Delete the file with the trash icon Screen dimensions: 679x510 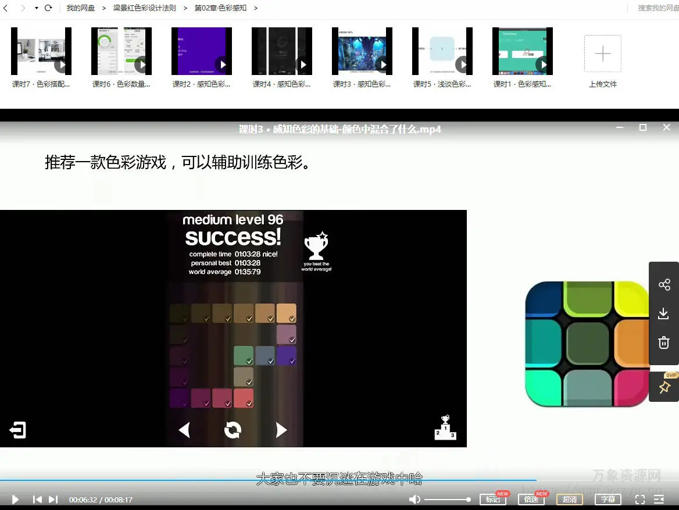coord(664,343)
